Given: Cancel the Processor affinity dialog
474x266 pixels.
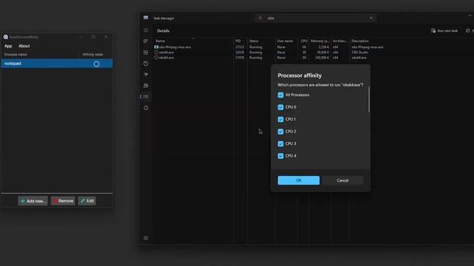Looking at the screenshot, I should [x=342, y=180].
